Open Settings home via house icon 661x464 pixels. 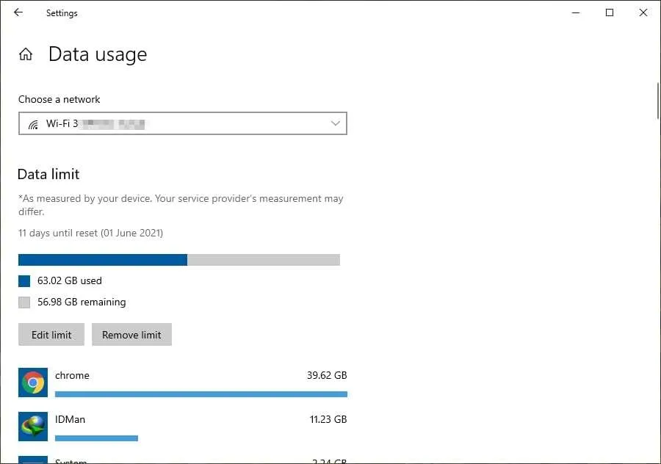click(x=26, y=54)
